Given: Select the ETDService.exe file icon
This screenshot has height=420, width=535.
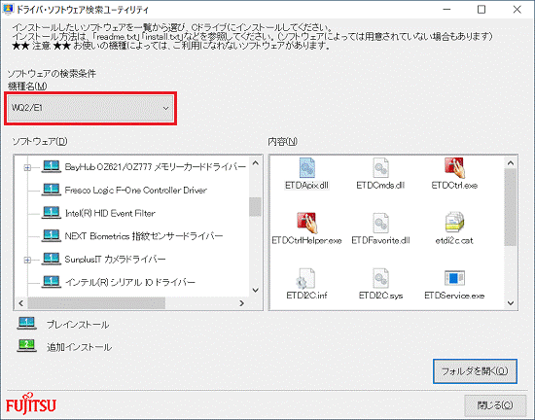Looking at the screenshot, I should tap(454, 278).
